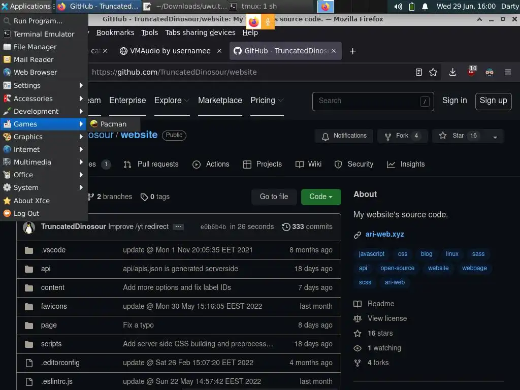The height and width of the screenshot is (390, 520).
Task: Close the VMAudio by usernamee tab
Action: [219, 51]
